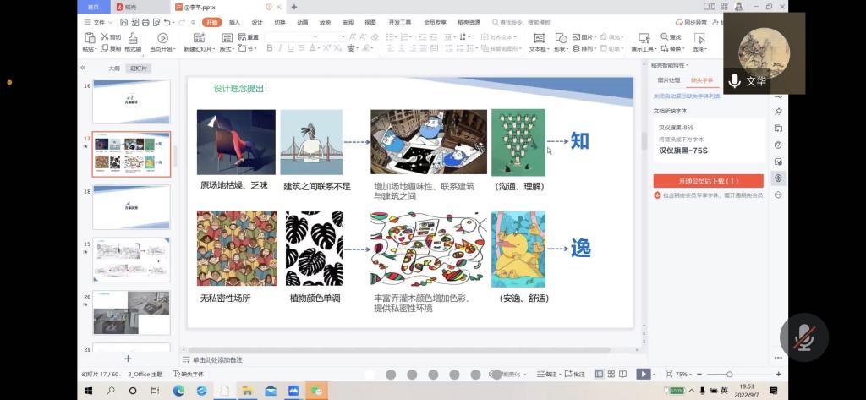Click the orange member download button (开通会员后下载)

pos(708,180)
